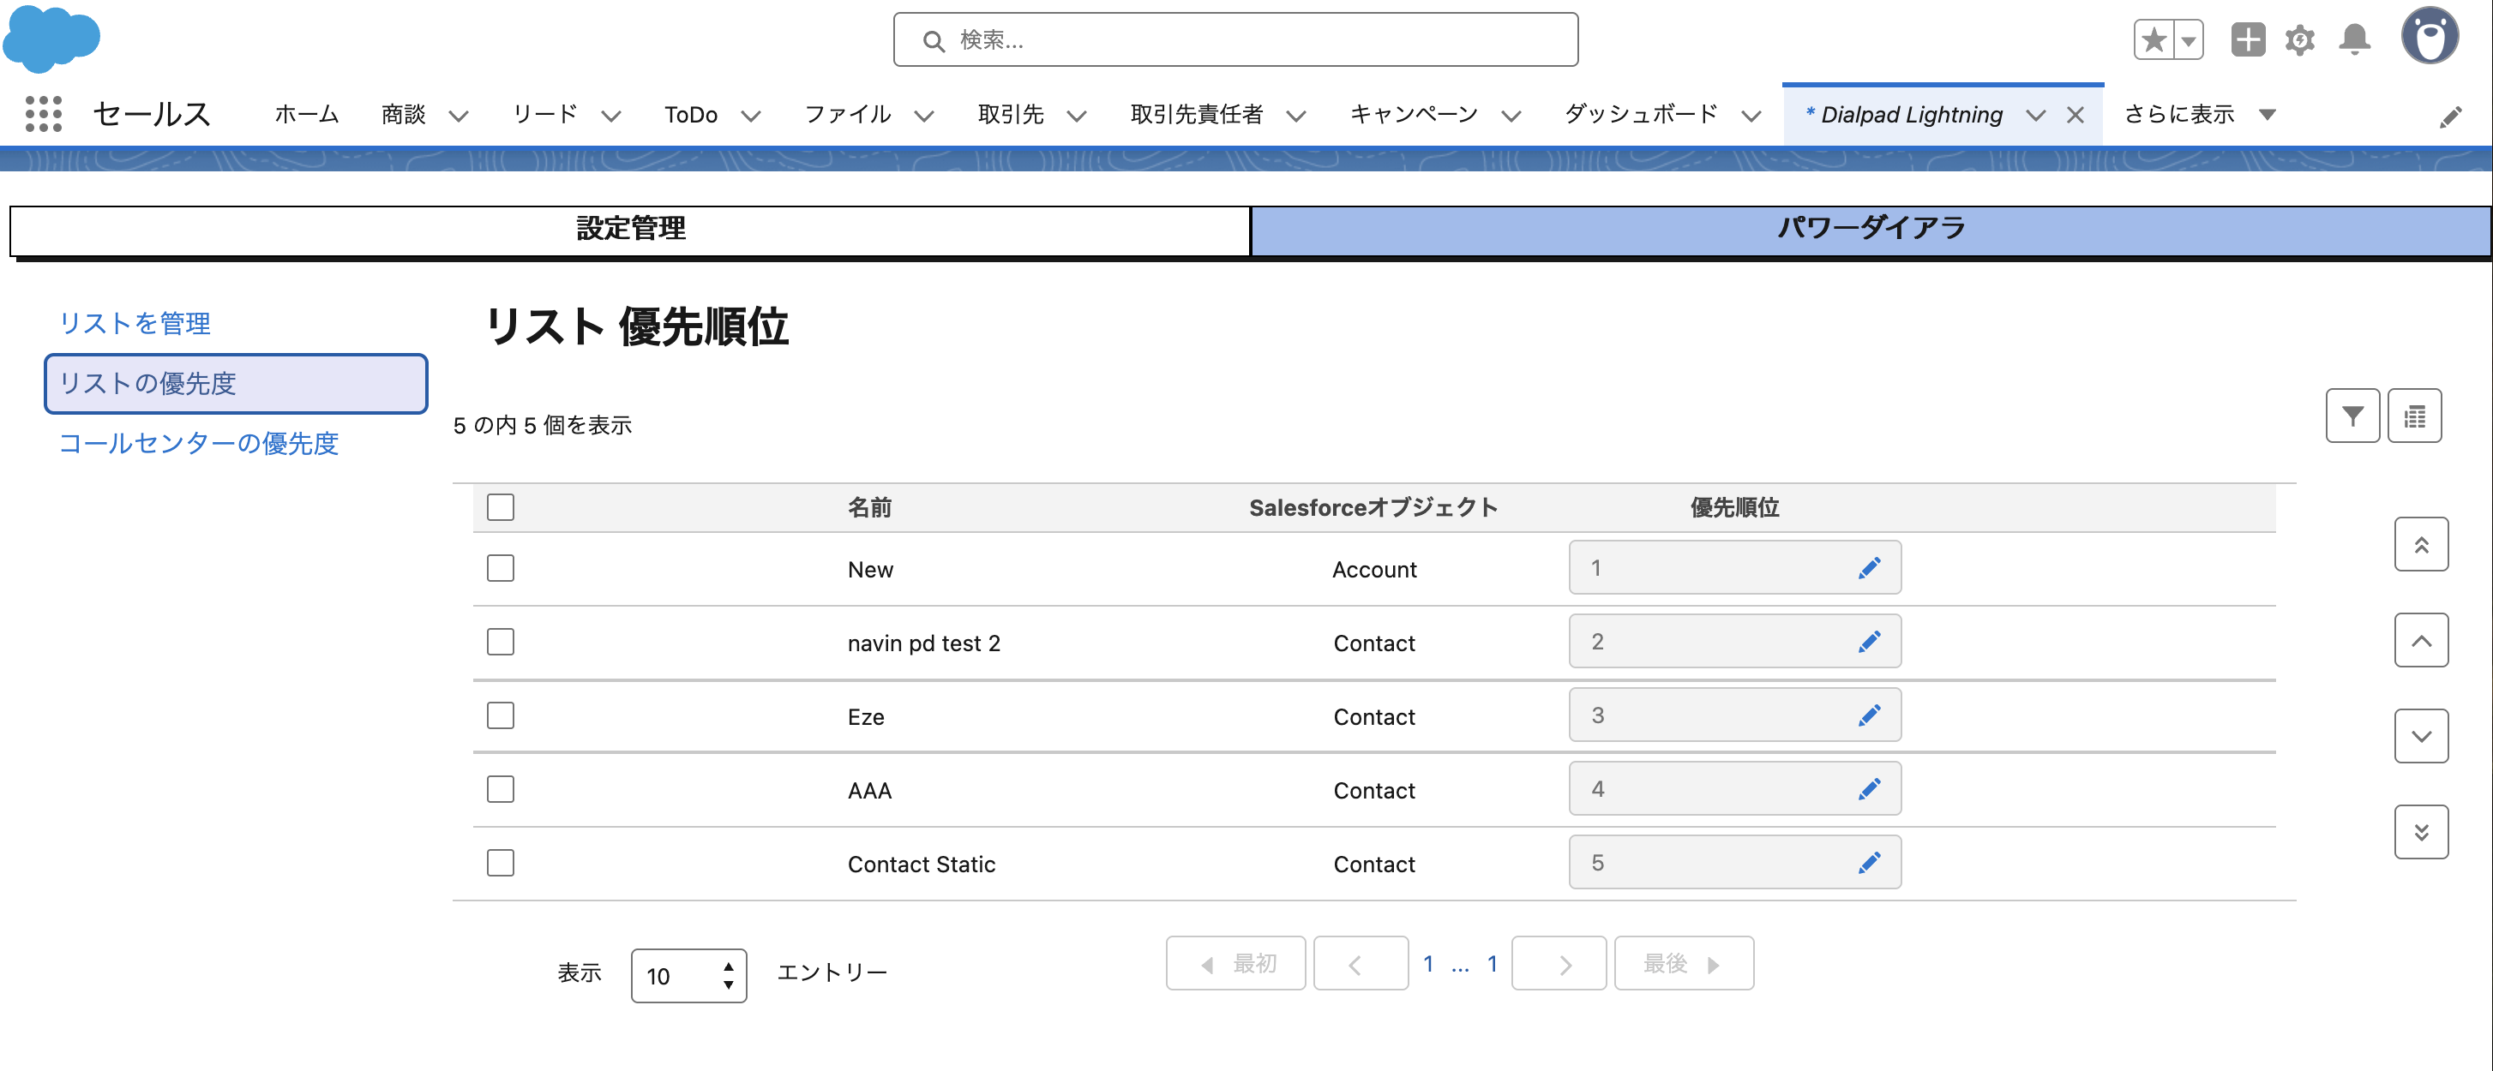Click page number 1 before the ellipsis

pyautogui.click(x=1427, y=964)
